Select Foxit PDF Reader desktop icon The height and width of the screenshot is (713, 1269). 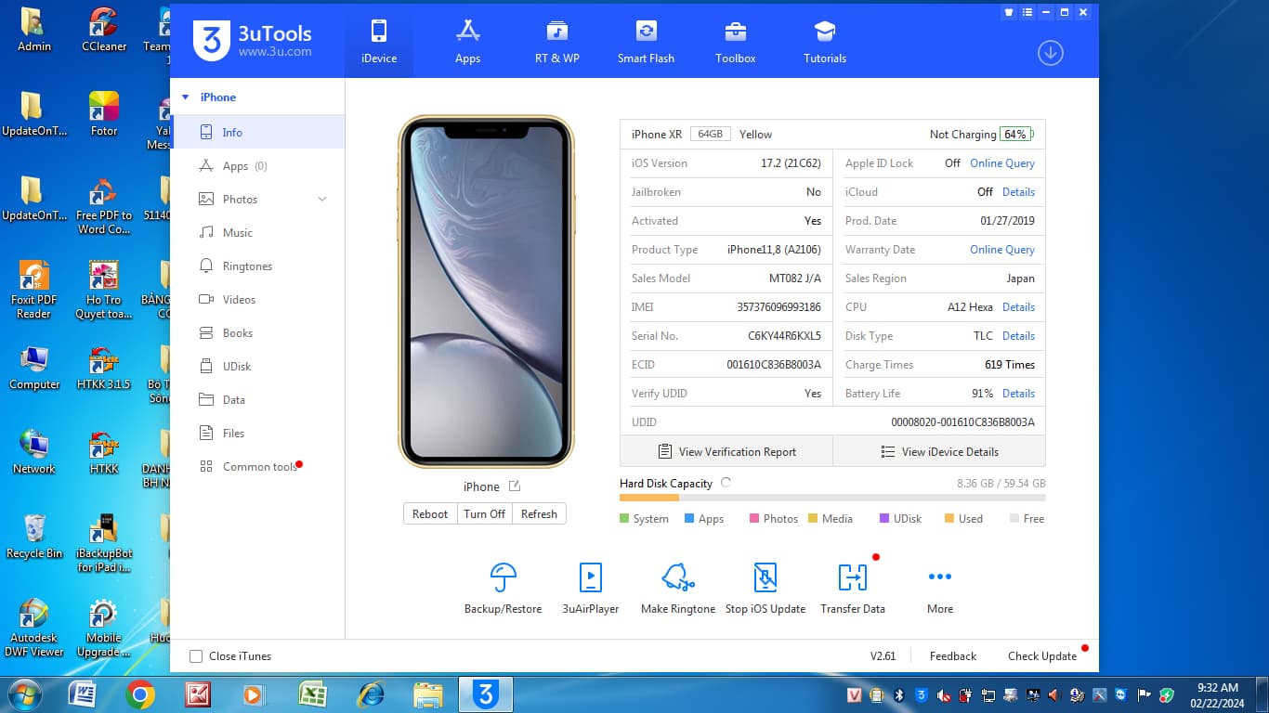point(34,290)
